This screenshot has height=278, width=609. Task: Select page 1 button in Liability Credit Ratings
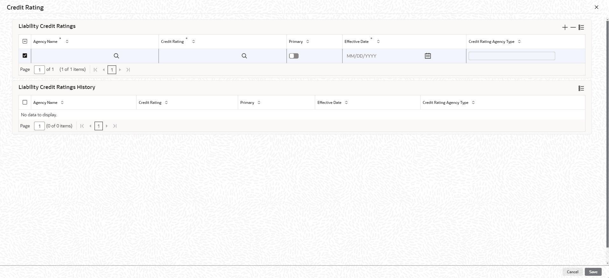pos(112,70)
